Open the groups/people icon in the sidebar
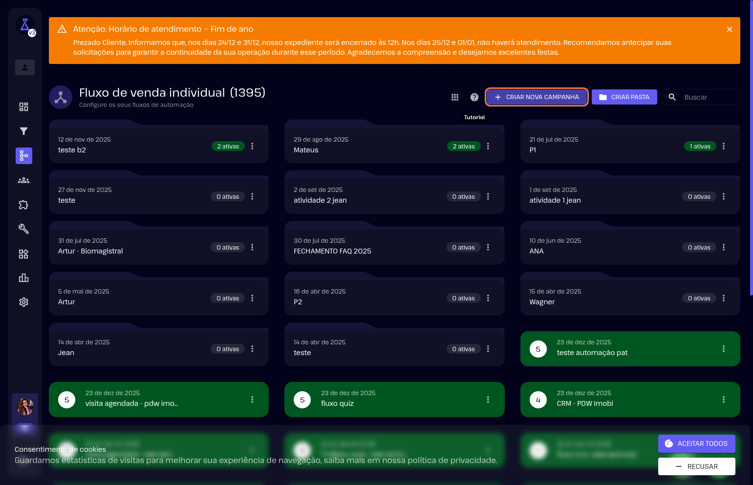The width and height of the screenshot is (753, 485). 23,180
